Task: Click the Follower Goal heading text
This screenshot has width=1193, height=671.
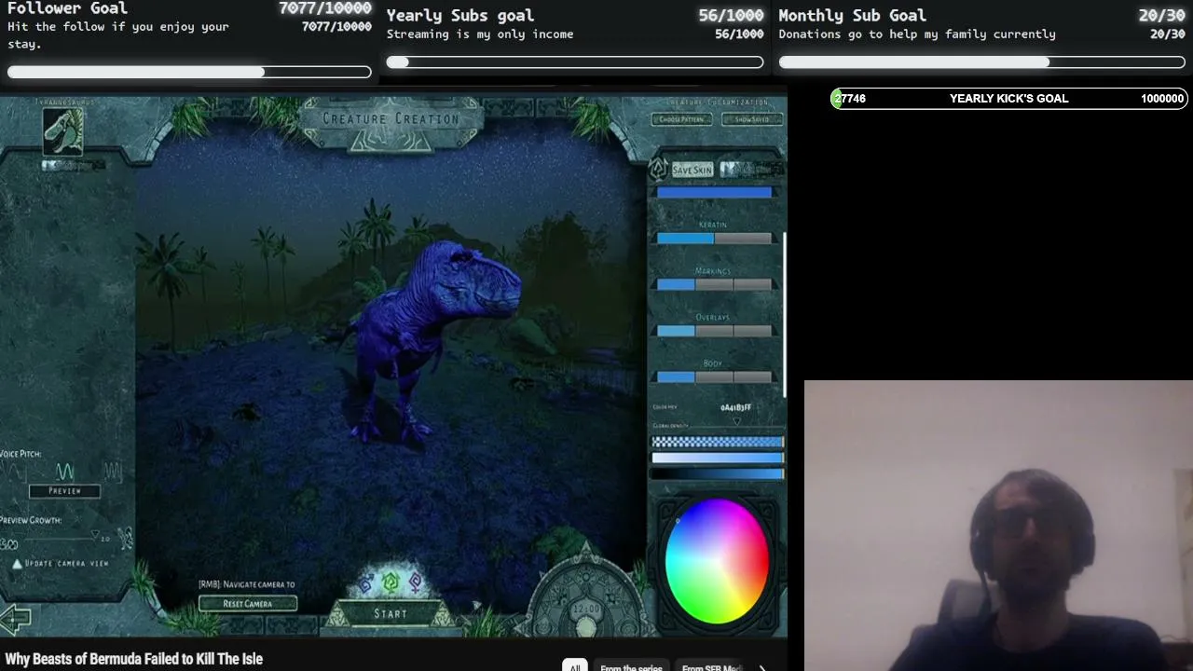Action: coord(67,8)
